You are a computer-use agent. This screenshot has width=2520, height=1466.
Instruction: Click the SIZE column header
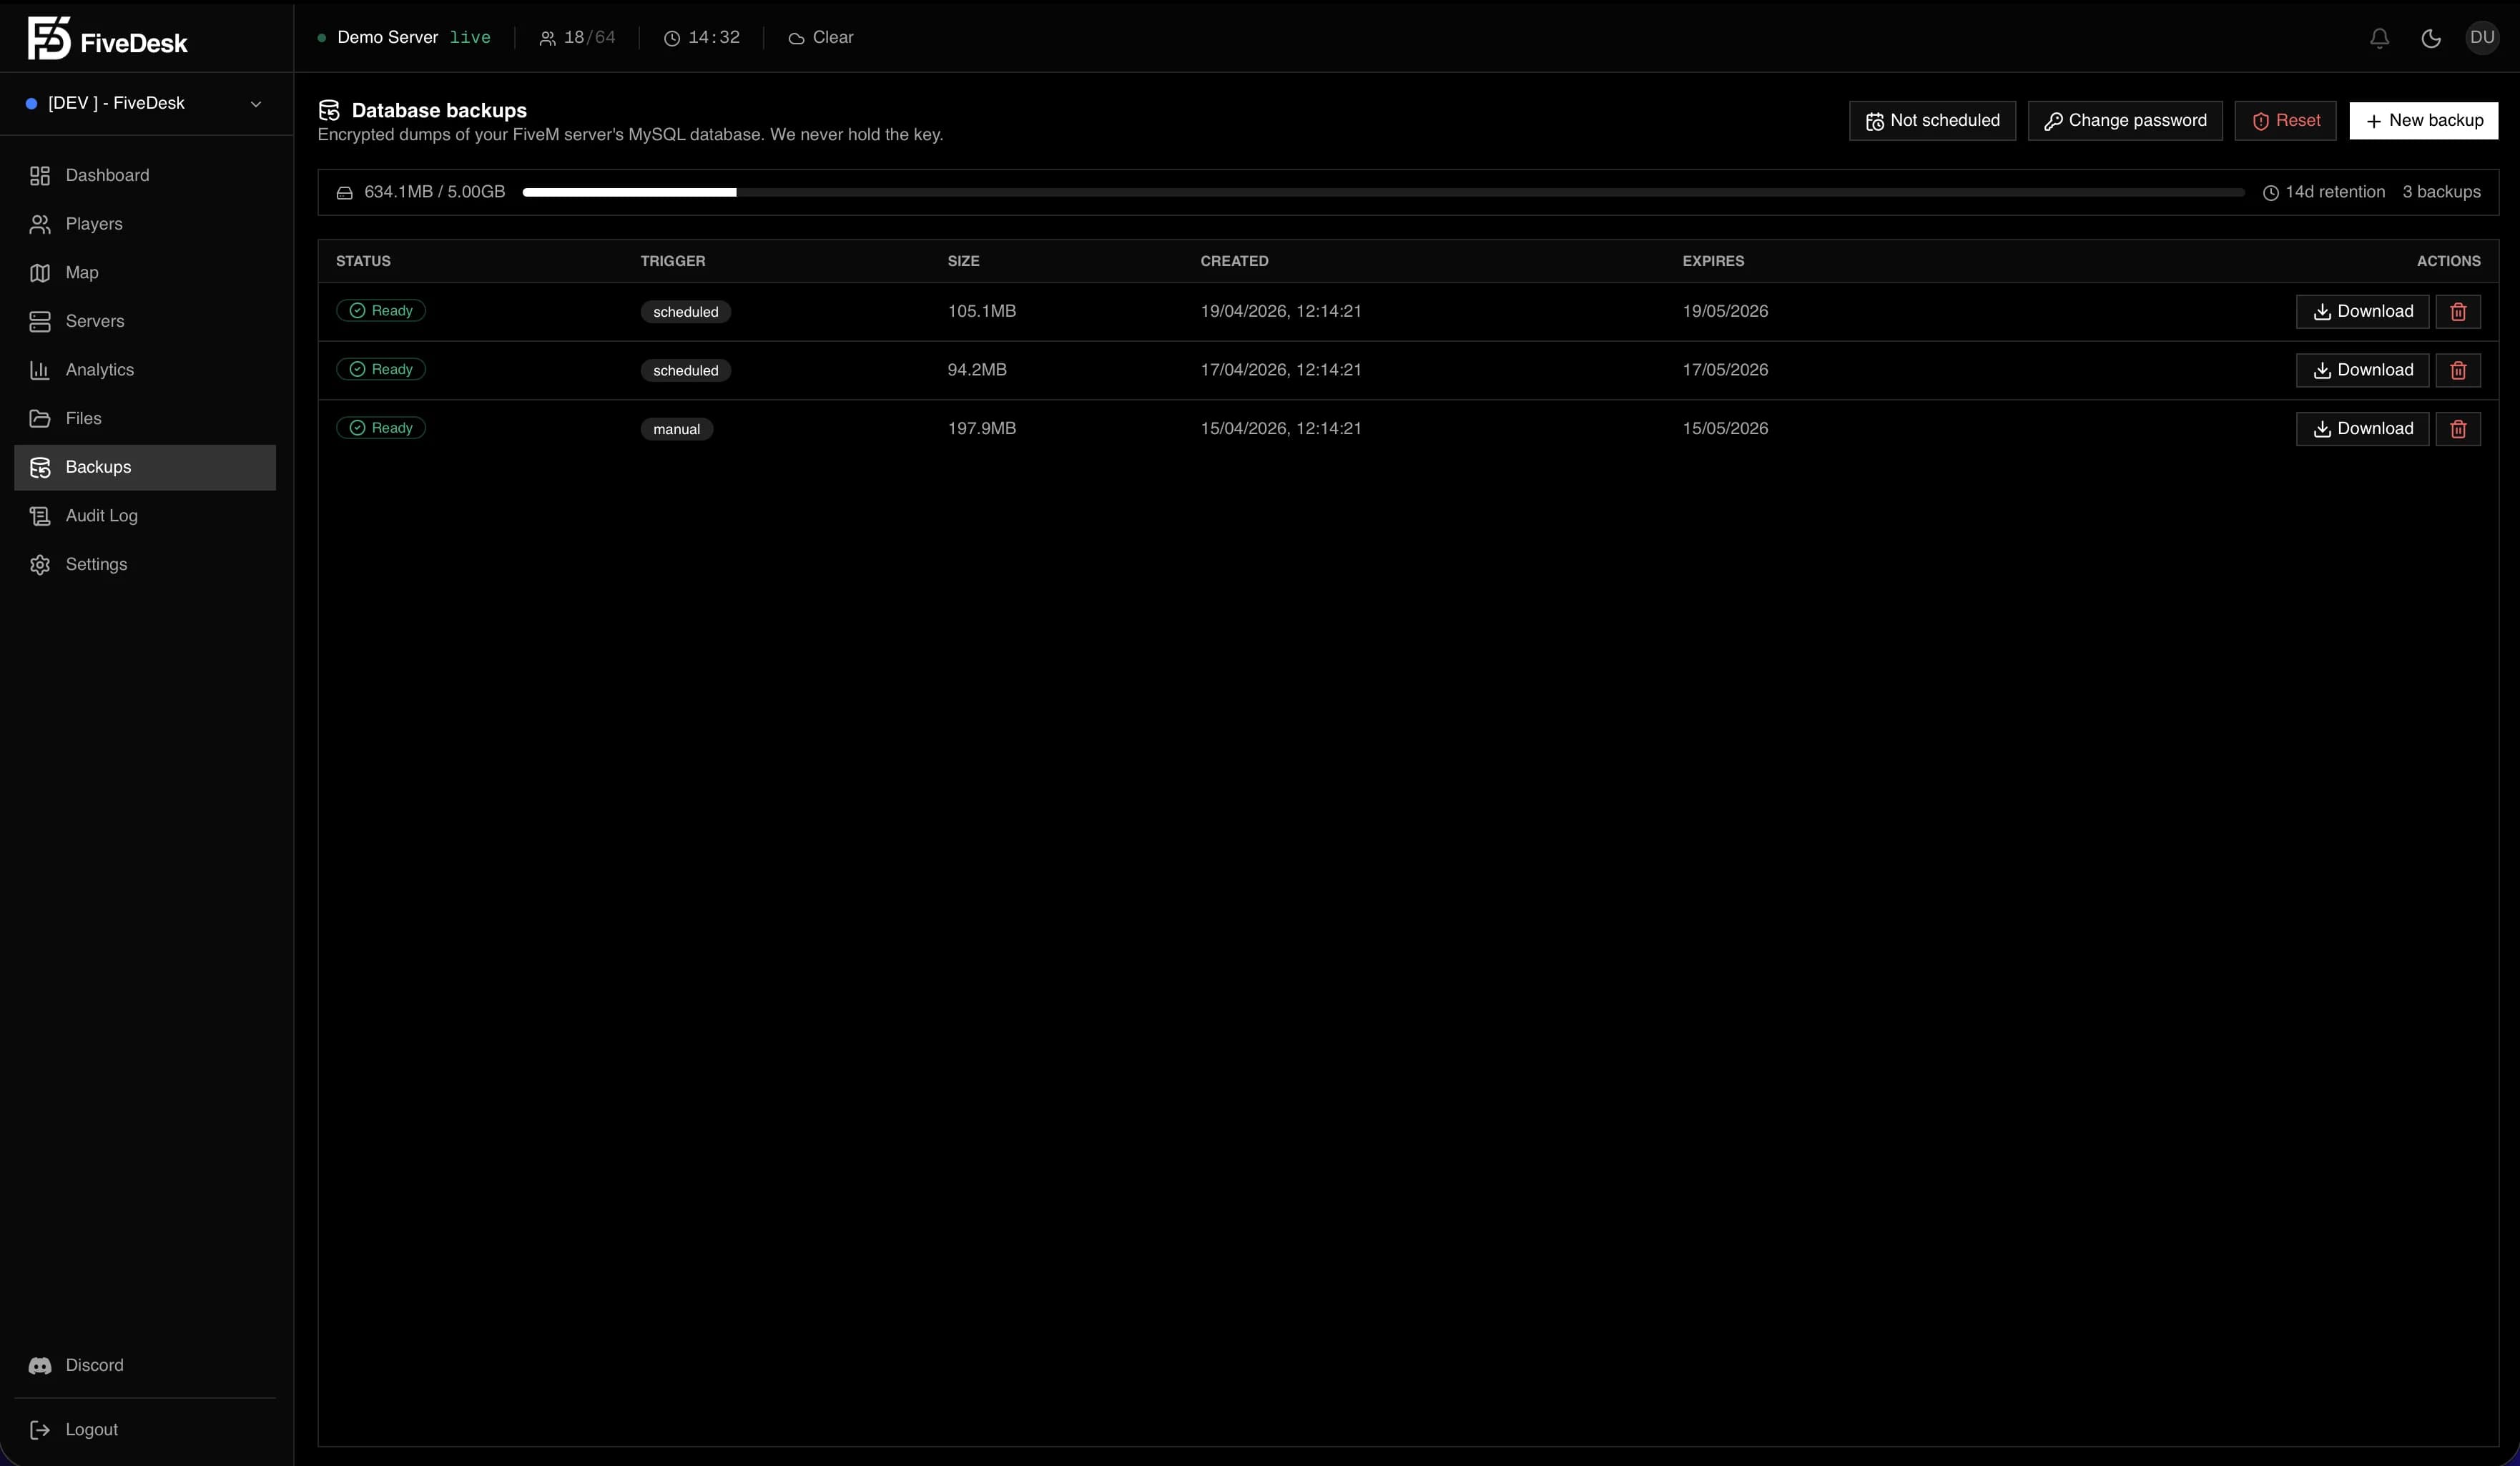tap(964, 261)
